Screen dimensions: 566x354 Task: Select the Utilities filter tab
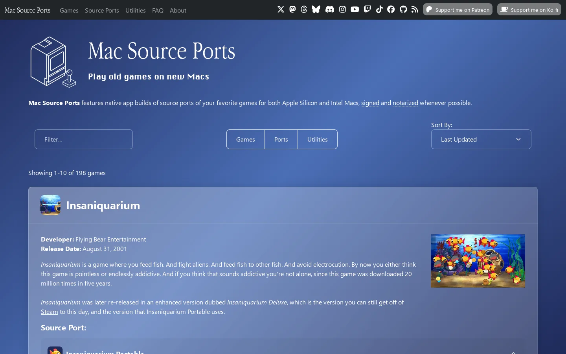(x=318, y=139)
